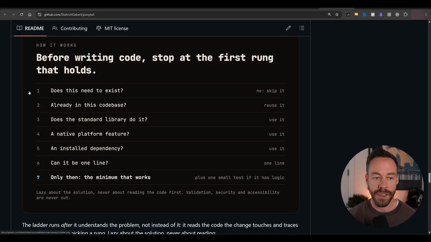
Task: Open the gray V extension icon
Action: pyautogui.click(x=389, y=14)
